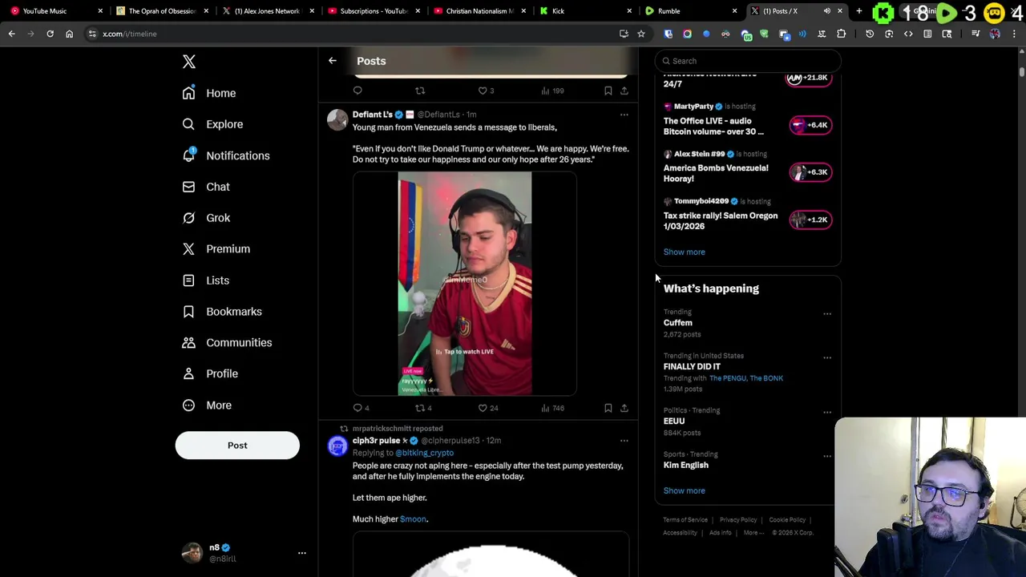
Task: Expand the footer More options
Action: [753, 533]
